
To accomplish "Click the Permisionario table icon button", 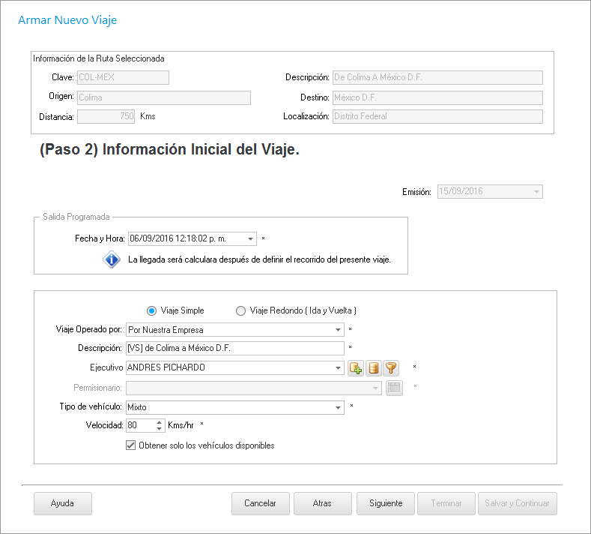I will click(394, 388).
